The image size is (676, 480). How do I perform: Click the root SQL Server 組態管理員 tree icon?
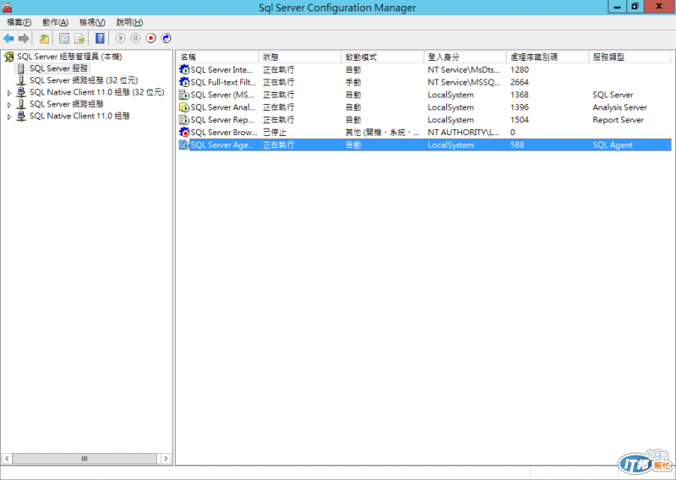point(9,57)
